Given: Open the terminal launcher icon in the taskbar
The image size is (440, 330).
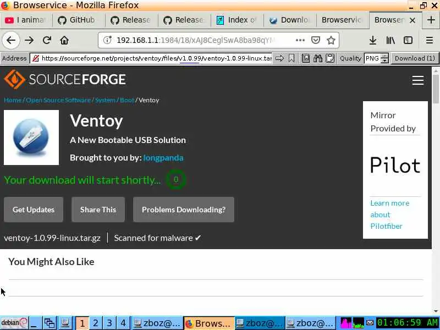Looking at the screenshot, I should click(x=65, y=323).
